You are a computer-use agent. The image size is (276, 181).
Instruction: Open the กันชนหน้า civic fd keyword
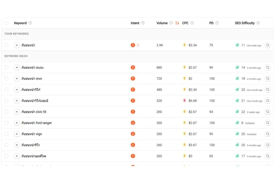click(34, 112)
